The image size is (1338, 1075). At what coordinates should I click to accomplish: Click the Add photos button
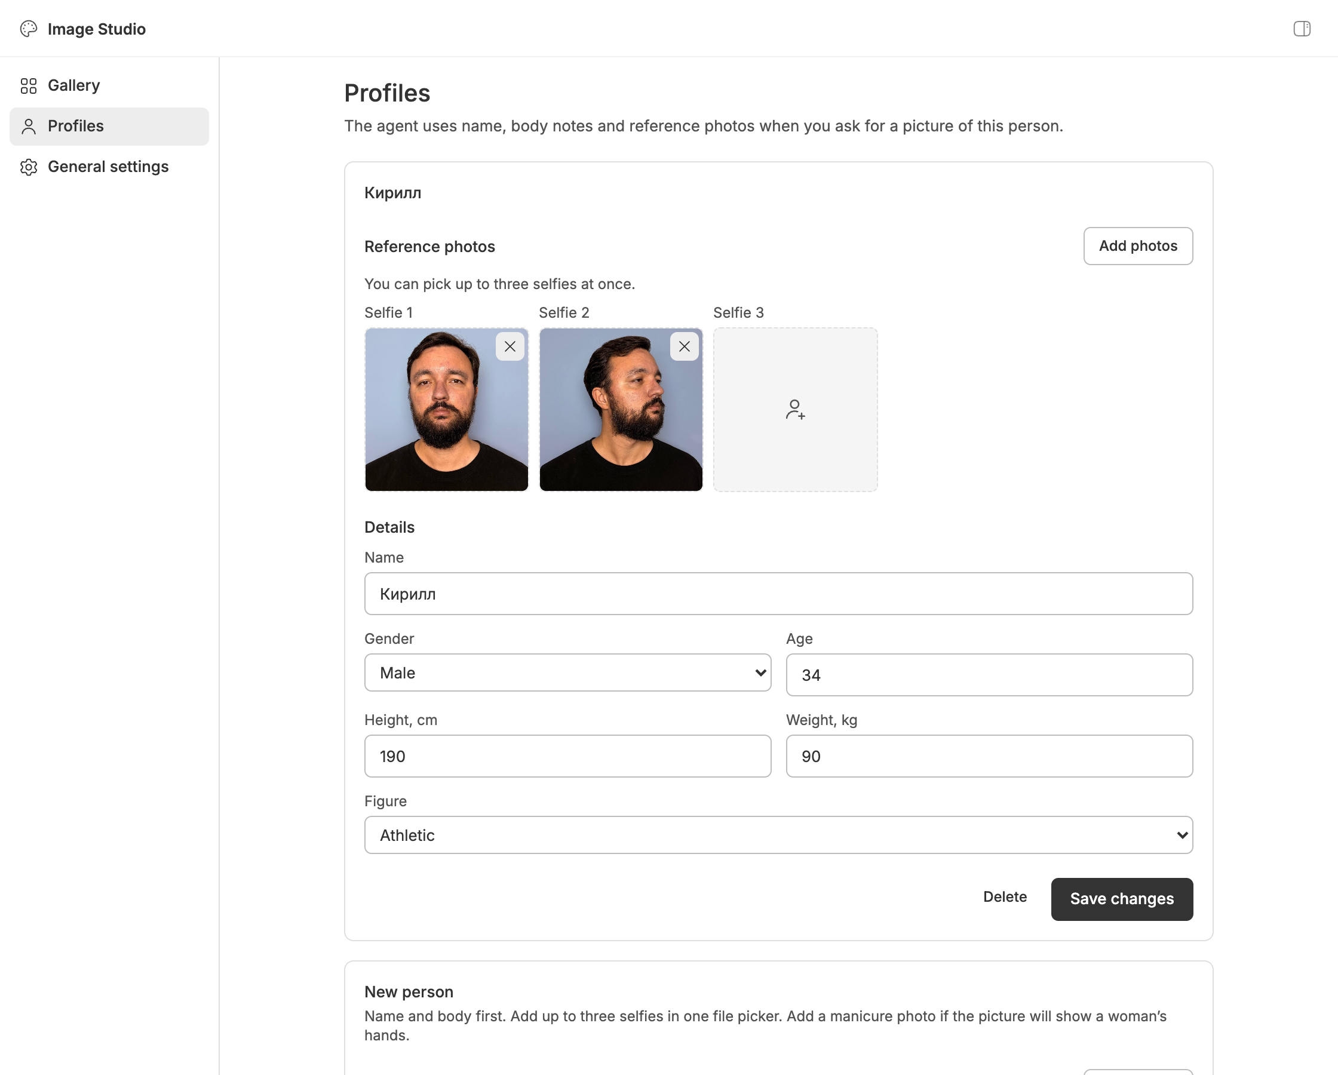pos(1137,246)
